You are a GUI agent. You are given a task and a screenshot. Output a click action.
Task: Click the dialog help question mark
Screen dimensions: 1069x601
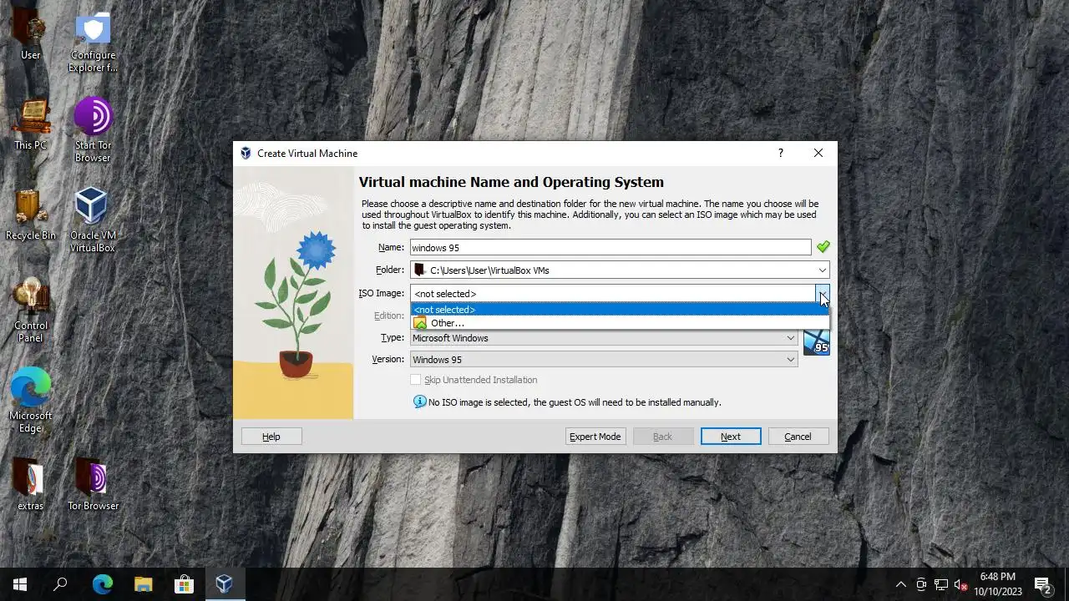780,153
